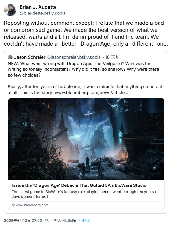Image resolution: width=172 pixels, height=226 pixels.
Task: Open the Brian J. Audette display name
Action: pos(38,7)
